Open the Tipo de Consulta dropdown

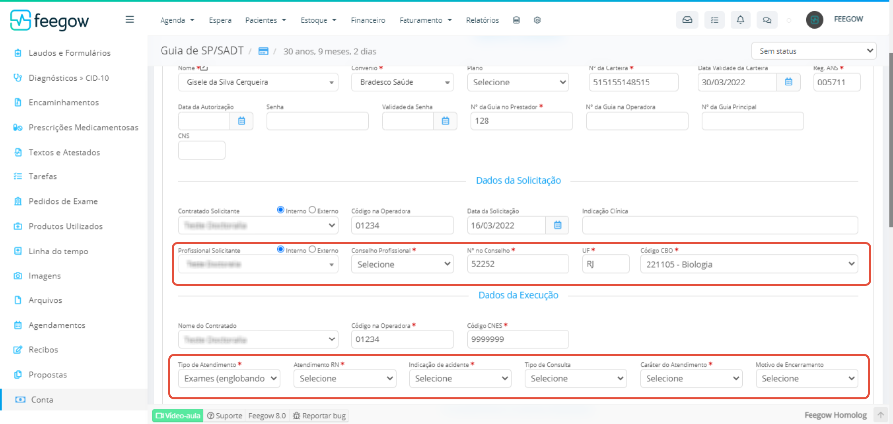coord(575,379)
